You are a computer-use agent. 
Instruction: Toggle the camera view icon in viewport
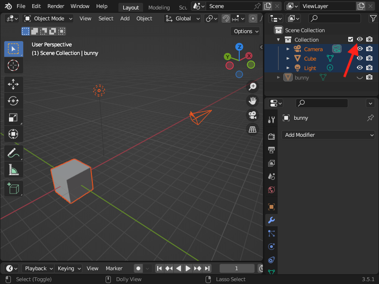pyautogui.click(x=253, y=115)
